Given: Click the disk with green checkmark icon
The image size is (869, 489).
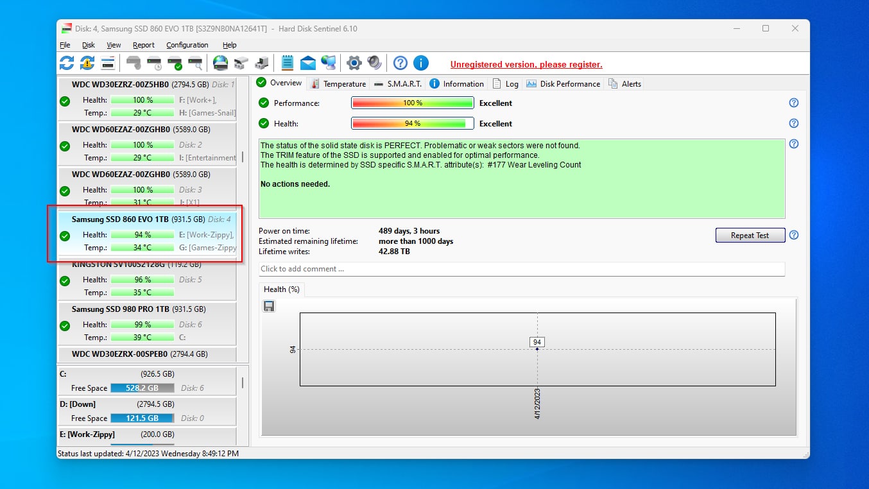Looking at the screenshot, I should pos(175,63).
